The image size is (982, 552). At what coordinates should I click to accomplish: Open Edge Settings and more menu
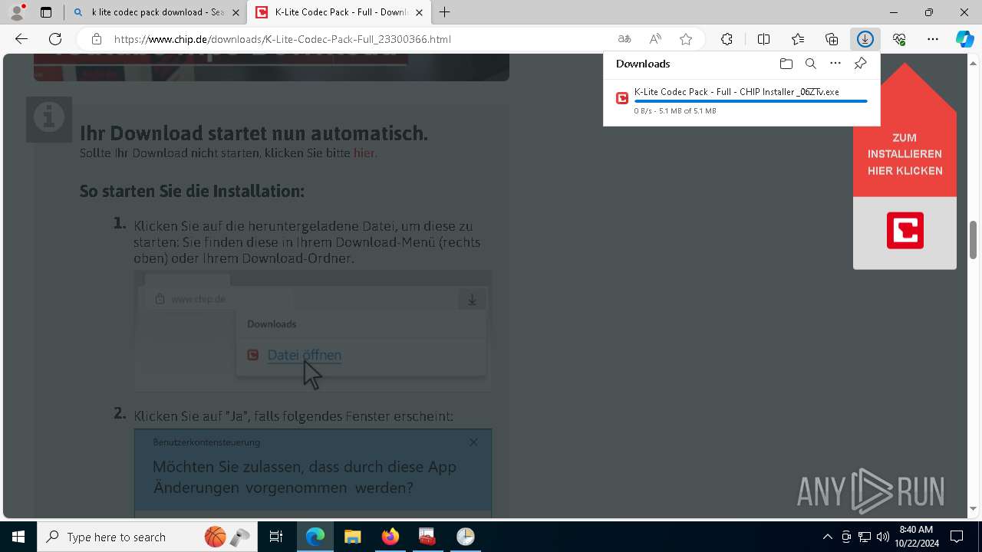933,39
